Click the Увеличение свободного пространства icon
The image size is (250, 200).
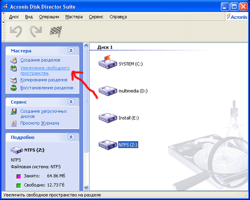tap(13, 68)
